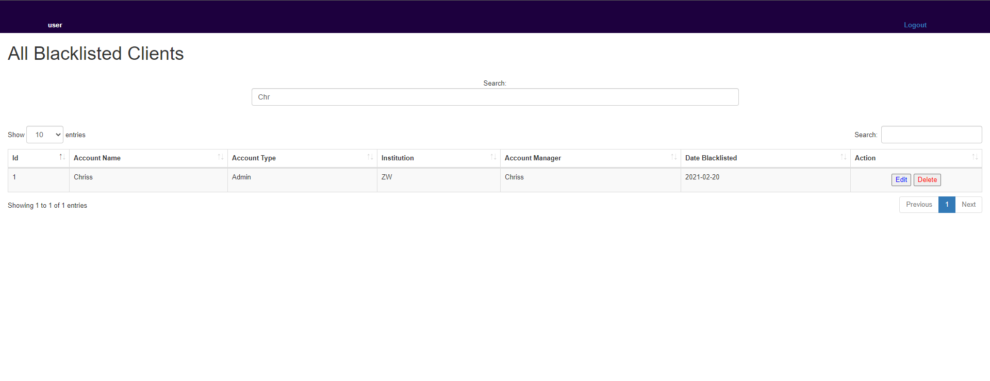Viewport: 990px width, 381px height.
Task: Log out using the Logout link
Action: click(x=915, y=25)
